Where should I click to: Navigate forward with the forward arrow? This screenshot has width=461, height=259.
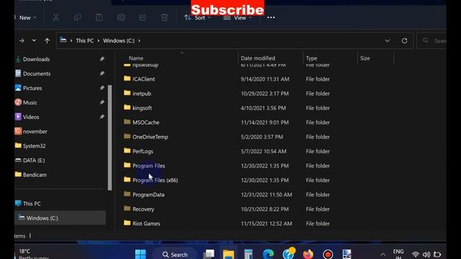[x=22, y=41]
